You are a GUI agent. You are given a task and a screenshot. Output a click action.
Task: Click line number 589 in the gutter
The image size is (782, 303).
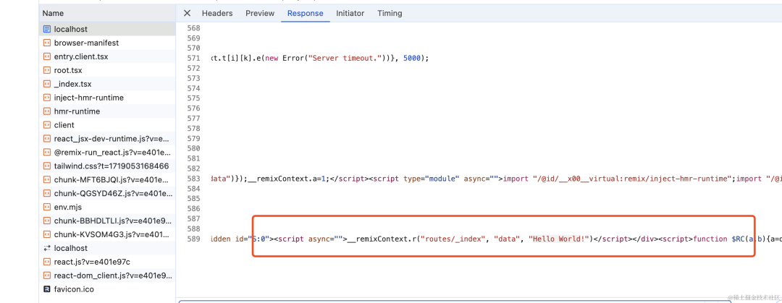coord(193,239)
